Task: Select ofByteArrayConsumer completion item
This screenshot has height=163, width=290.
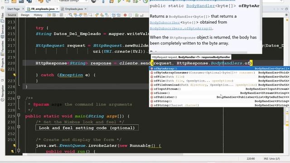Action: [219, 72]
